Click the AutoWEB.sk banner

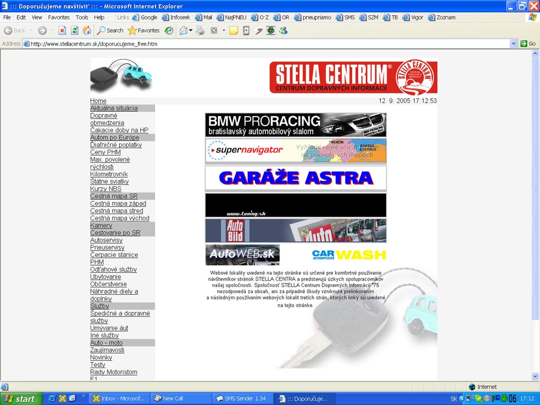coord(243,255)
